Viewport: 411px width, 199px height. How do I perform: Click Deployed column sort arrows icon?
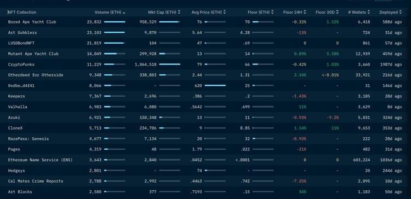tap(400, 12)
